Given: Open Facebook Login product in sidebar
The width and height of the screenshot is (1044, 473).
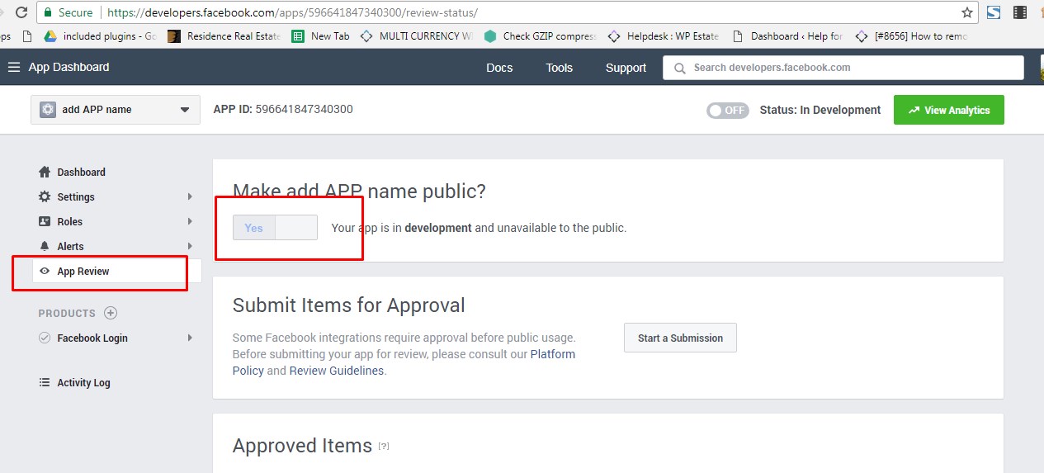Looking at the screenshot, I should (92, 338).
